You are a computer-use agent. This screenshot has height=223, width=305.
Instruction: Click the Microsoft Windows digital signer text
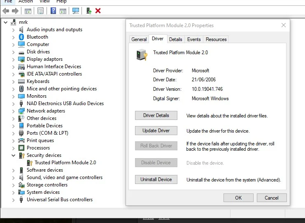(210, 99)
